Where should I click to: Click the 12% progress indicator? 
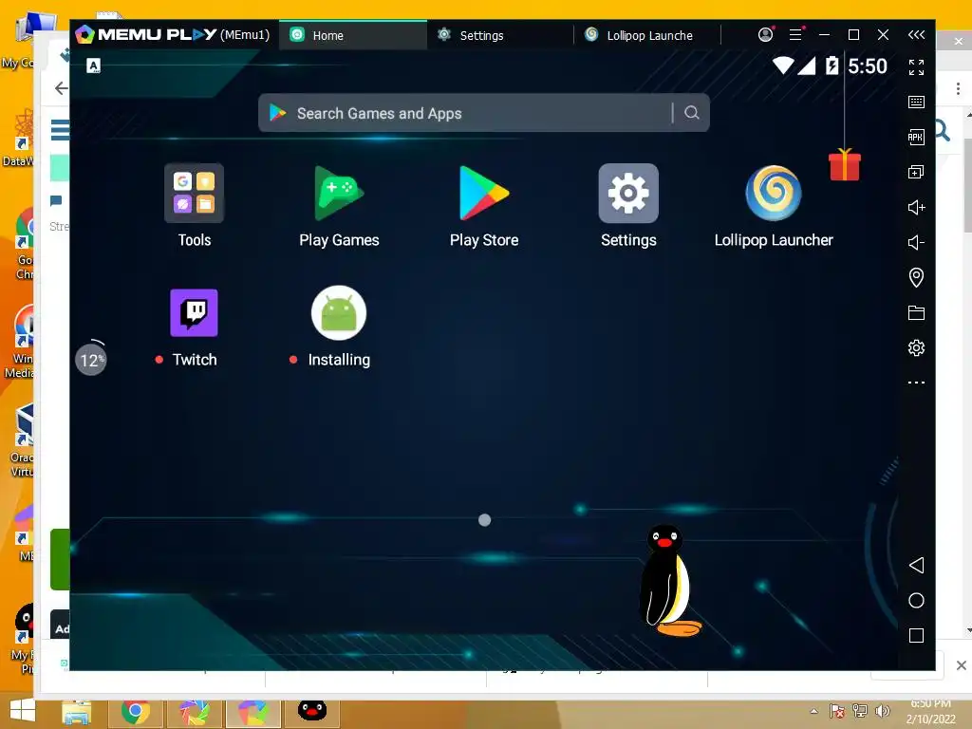point(91,360)
